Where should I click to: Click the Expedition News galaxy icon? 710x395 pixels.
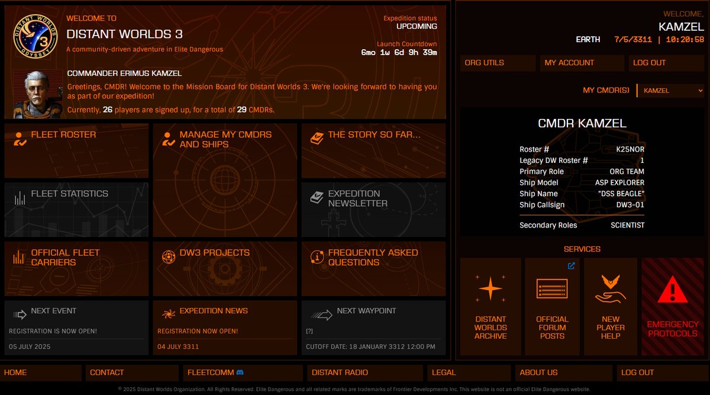[x=169, y=314]
